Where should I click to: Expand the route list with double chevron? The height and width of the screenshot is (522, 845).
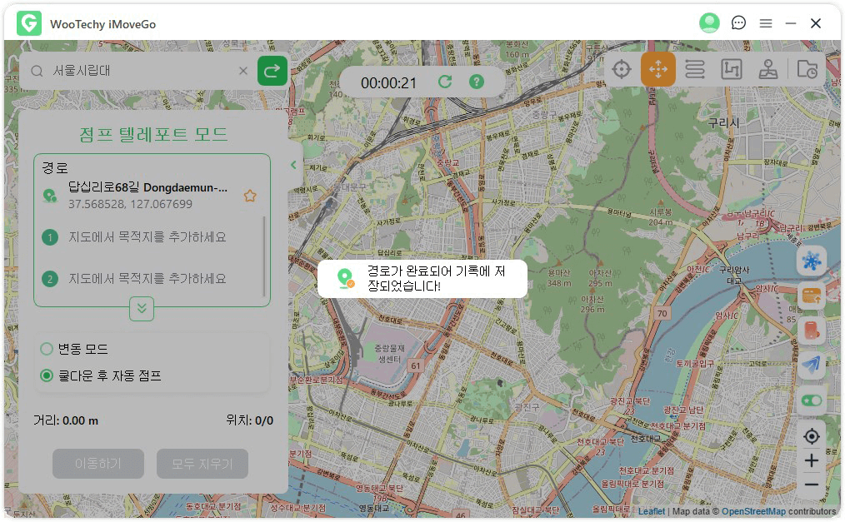click(141, 309)
